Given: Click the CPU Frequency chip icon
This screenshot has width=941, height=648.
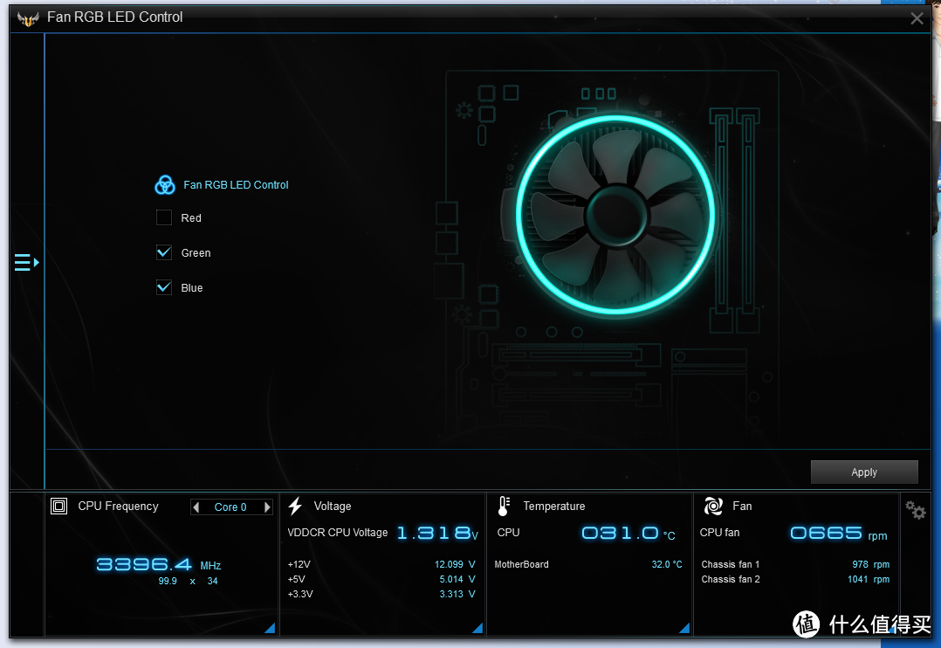Looking at the screenshot, I should pyautogui.click(x=58, y=507).
